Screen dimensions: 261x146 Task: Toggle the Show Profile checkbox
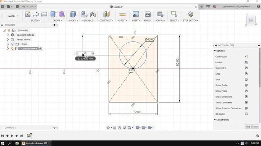[x=246, y=85]
